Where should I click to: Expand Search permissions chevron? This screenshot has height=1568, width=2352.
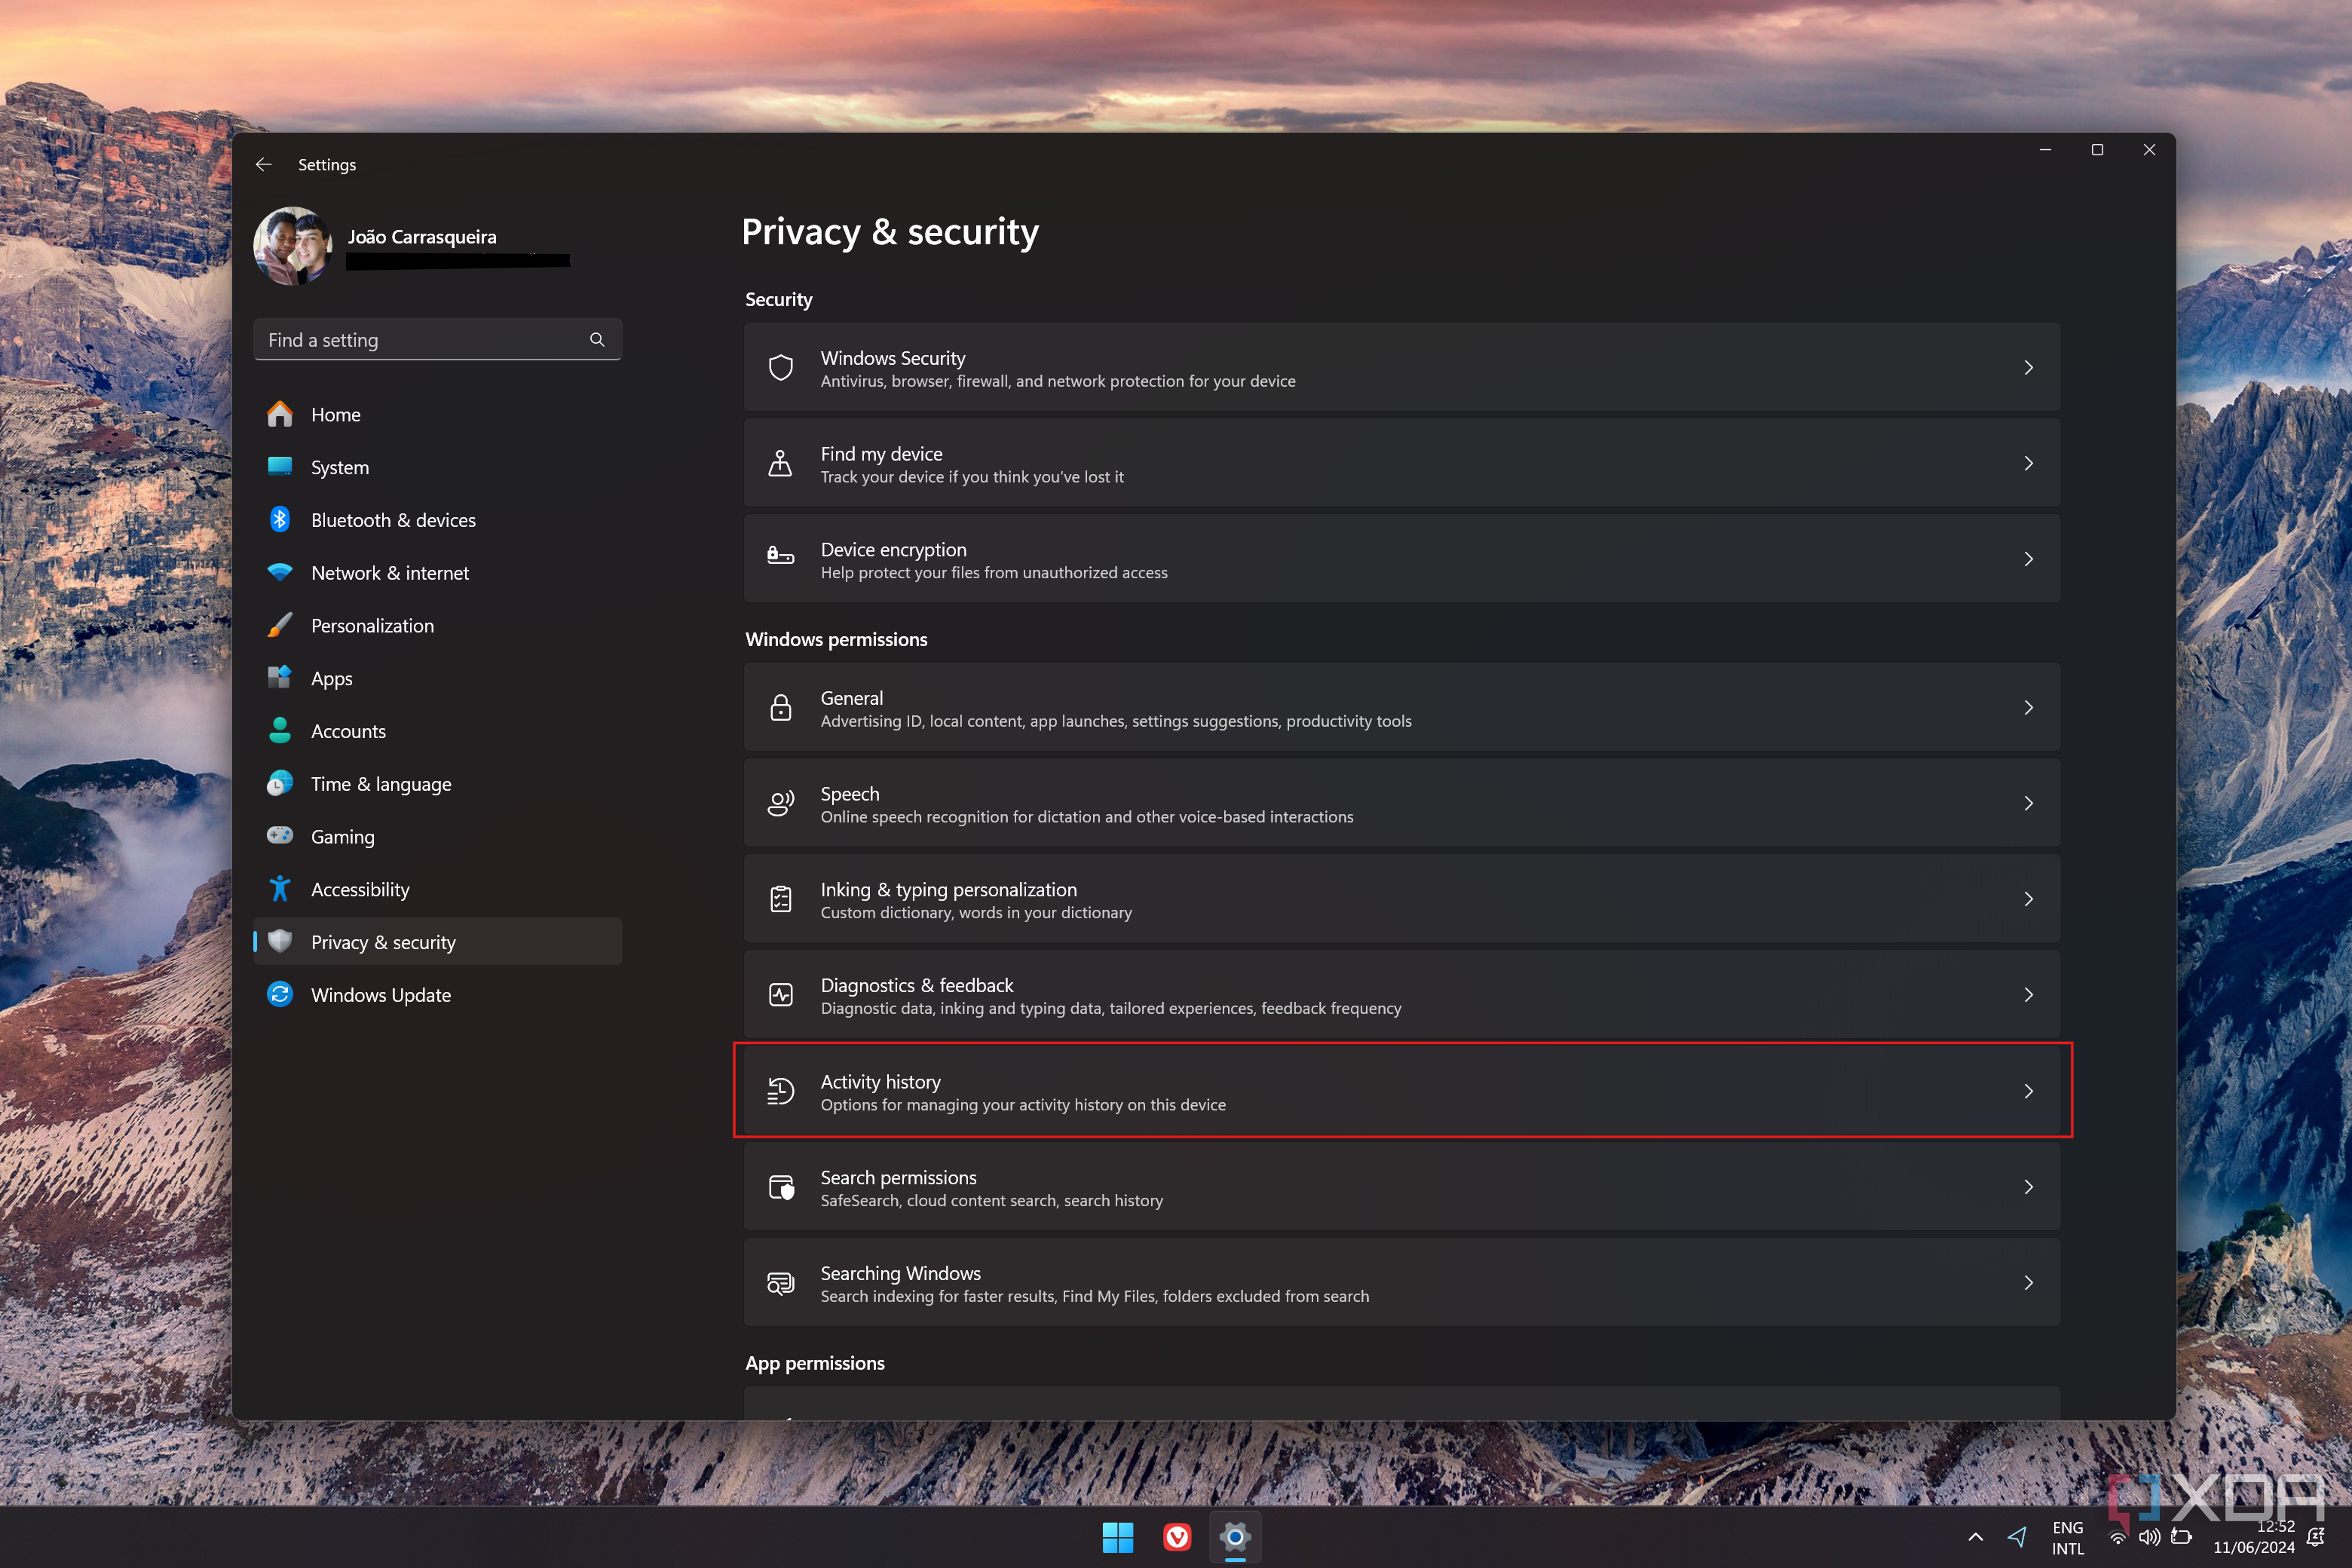2029,1187
